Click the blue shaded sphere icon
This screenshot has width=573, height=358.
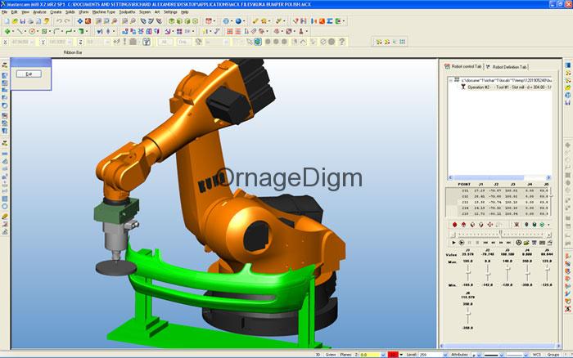[238, 21]
